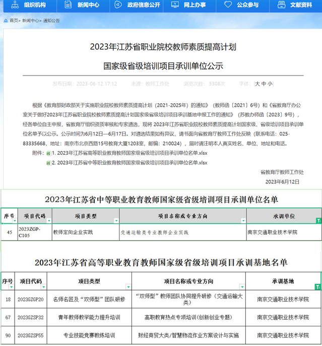Click the home icon in breadcrumb

tap(6, 21)
